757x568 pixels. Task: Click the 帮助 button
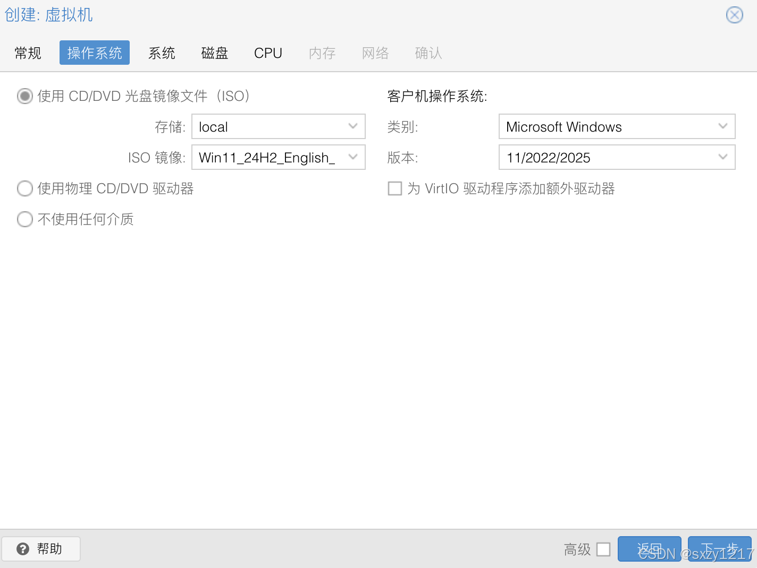(x=41, y=548)
